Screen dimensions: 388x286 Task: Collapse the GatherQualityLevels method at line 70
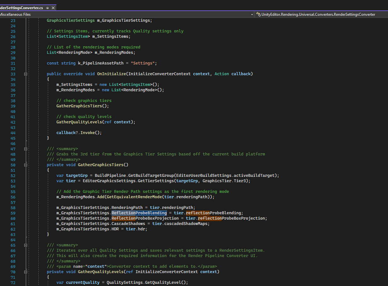click(25, 272)
